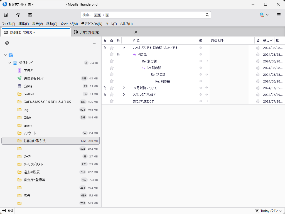Click the mail account icon in tree
The height and width of the screenshot is (214, 285).
pos(11,55)
